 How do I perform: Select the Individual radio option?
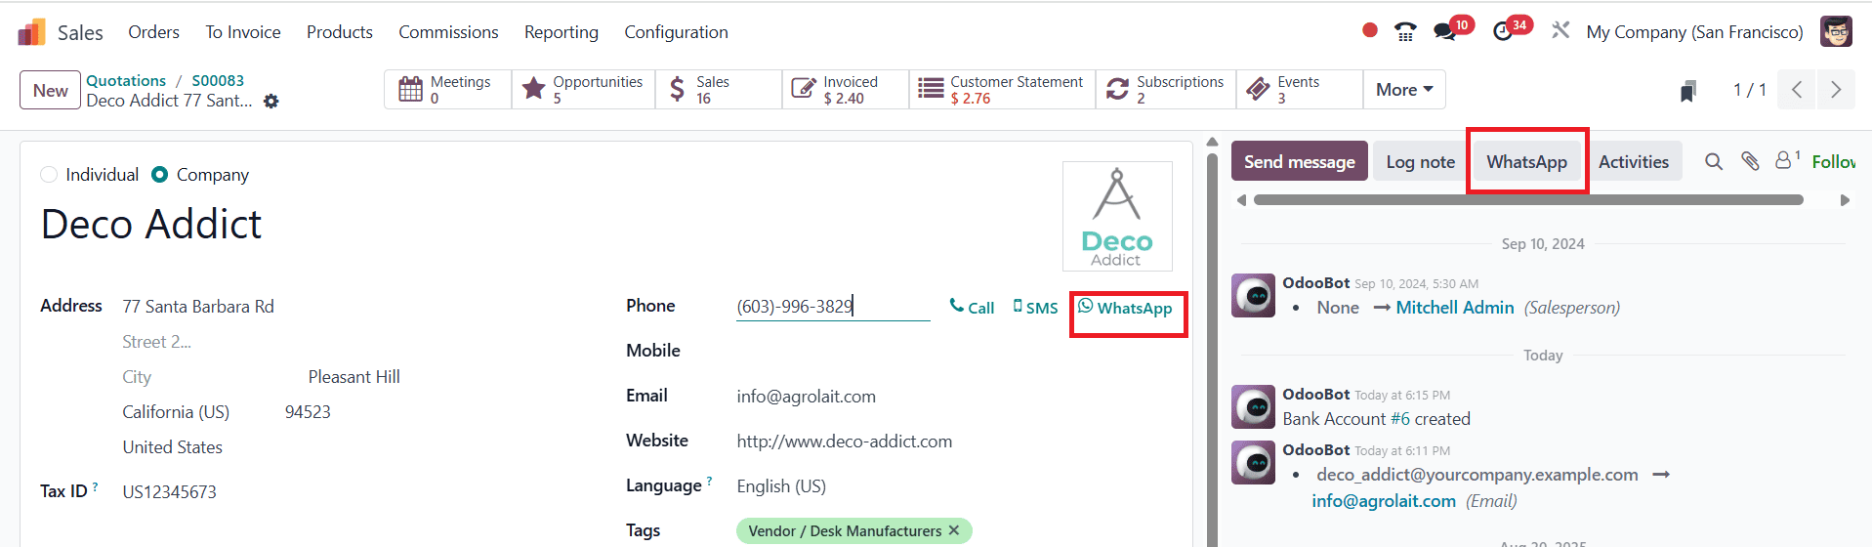click(49, 175)
